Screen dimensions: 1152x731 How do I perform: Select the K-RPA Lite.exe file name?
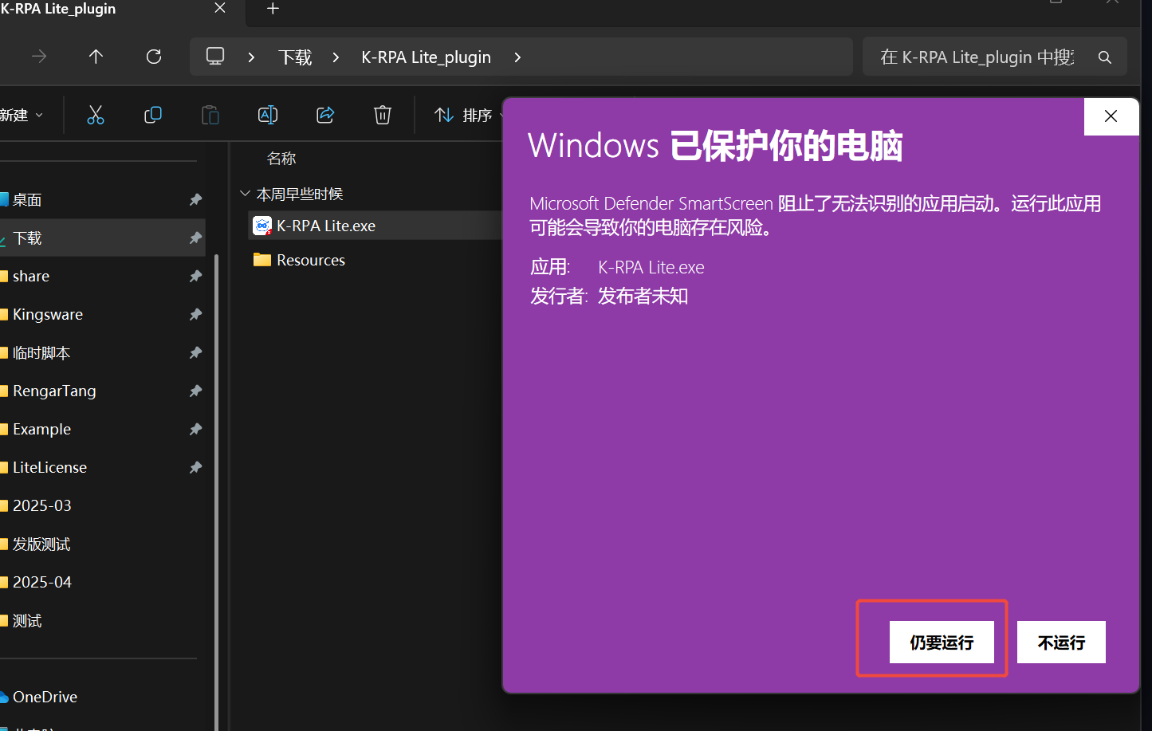click(326, 226)
